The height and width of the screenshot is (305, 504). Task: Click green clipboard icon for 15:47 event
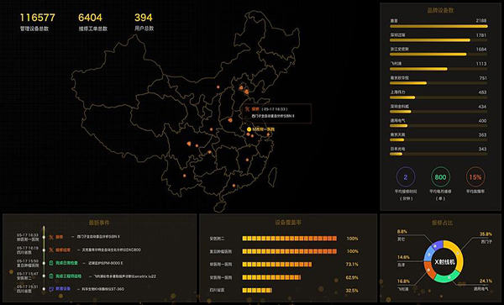(51, 276)
